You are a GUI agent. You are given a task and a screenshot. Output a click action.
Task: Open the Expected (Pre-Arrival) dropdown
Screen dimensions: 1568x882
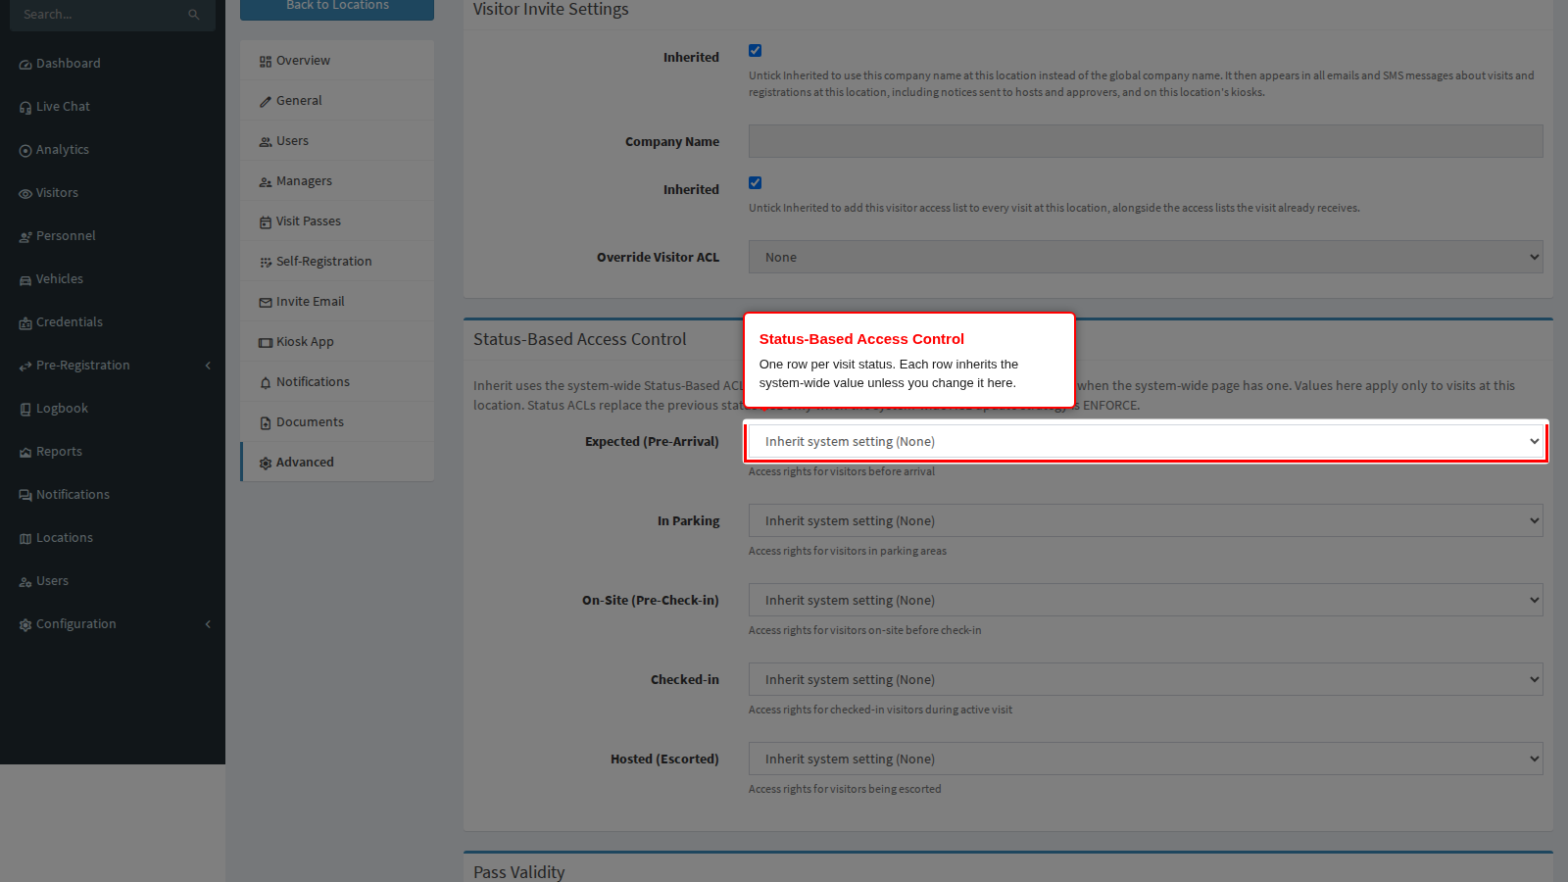pos(1146,442)
